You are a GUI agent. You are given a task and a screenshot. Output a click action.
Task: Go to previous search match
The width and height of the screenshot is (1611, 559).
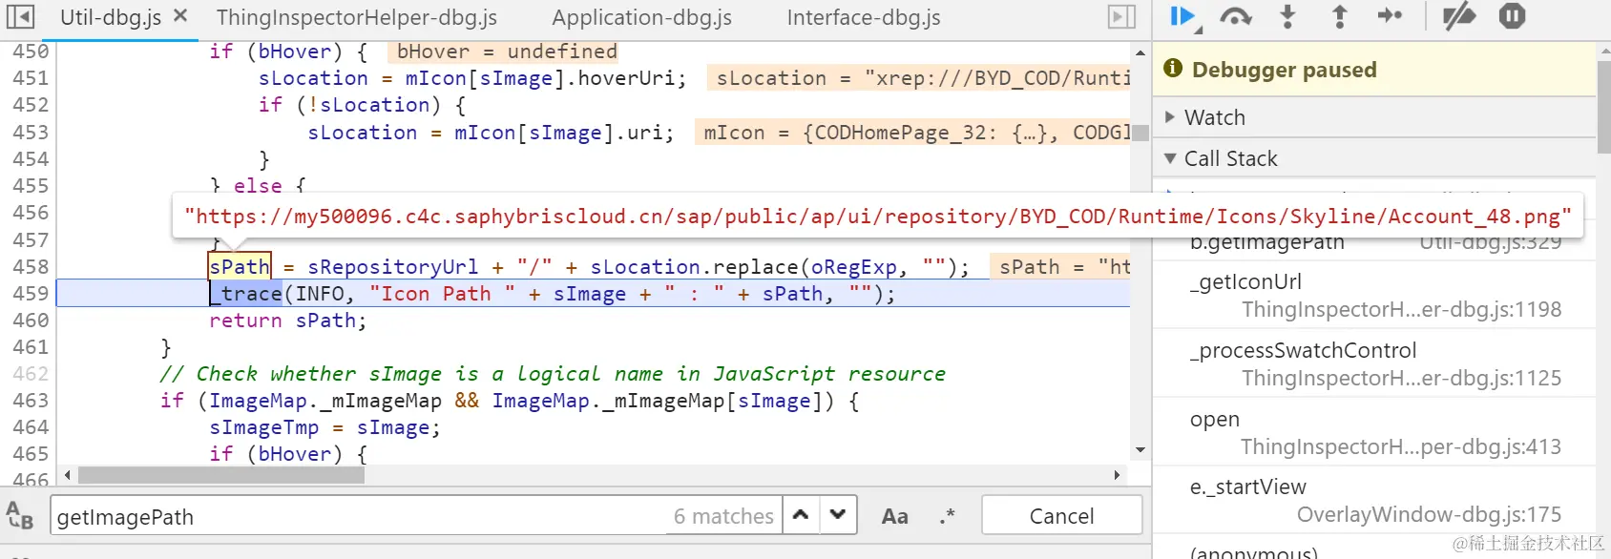[801, 515]
